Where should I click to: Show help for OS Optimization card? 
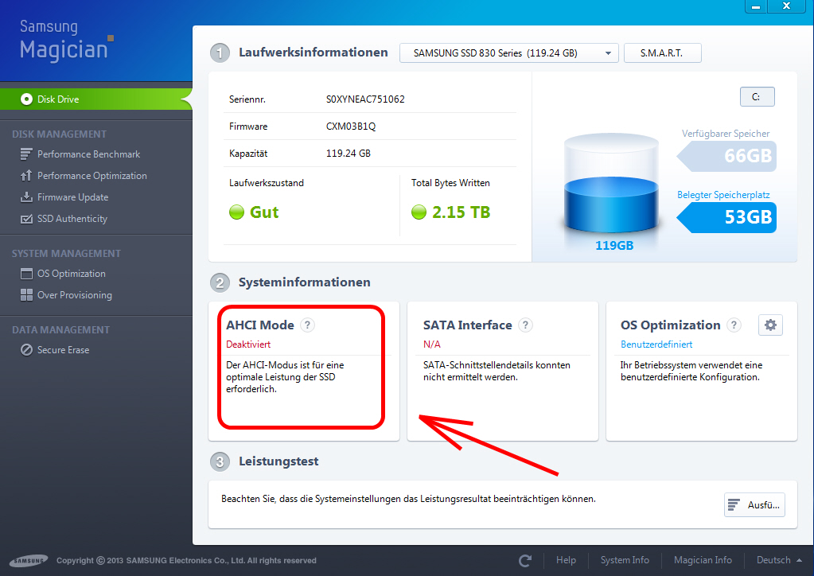(734, 325)
